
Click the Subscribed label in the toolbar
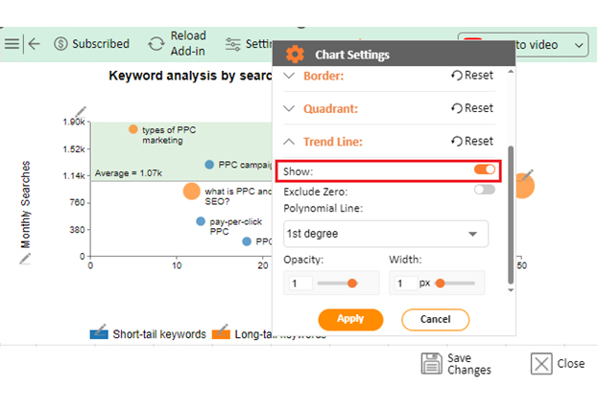[x=101, y=44]
